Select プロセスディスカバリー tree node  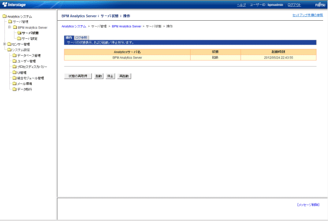(x=32, y=67)
